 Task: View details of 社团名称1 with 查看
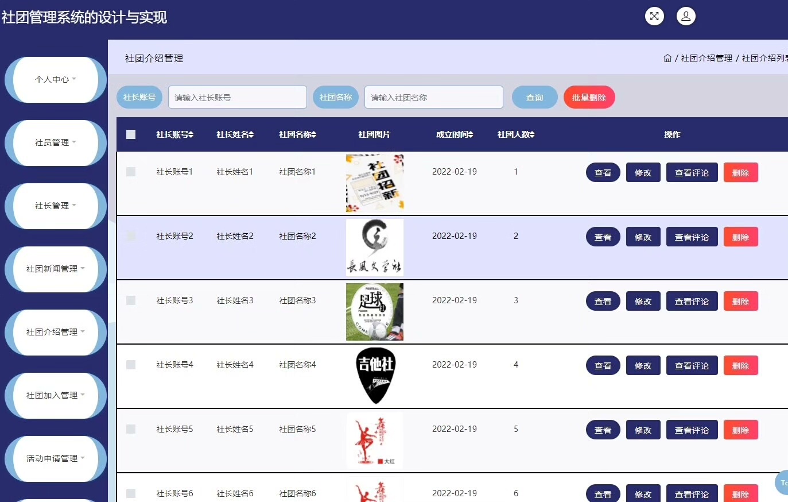(x=603, y=173)
